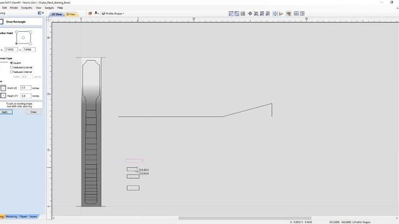The width and height of the screenshot is (399, 224).
Task: Open the Toolpaths menu
Action: [26, 7]
